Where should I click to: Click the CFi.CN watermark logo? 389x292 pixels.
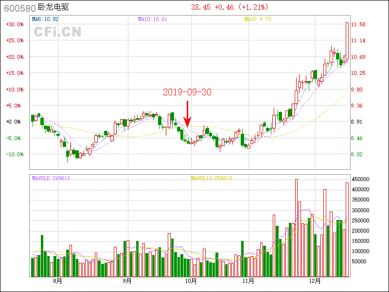(57, 32)
